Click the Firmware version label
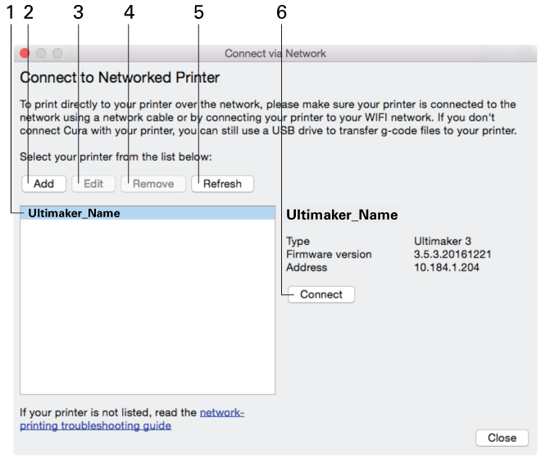This screenshot has width=541, height=459. (x=329, y=254)
